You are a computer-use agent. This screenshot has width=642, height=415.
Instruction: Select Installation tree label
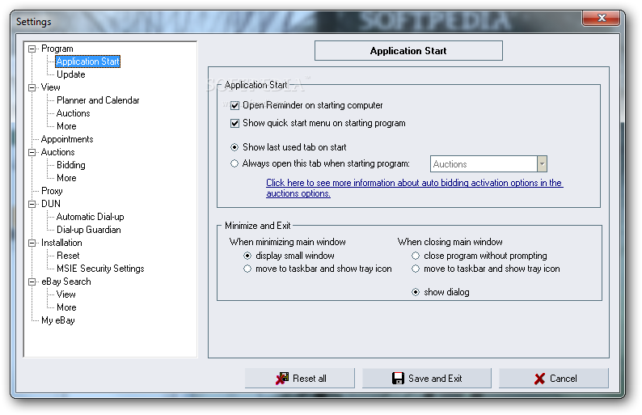tap(61, 243)
